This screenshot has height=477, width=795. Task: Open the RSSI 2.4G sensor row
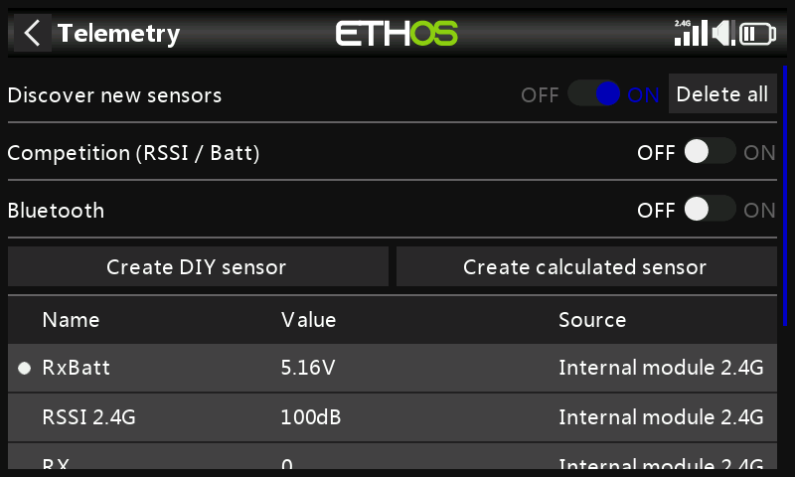tap(392, 417)
